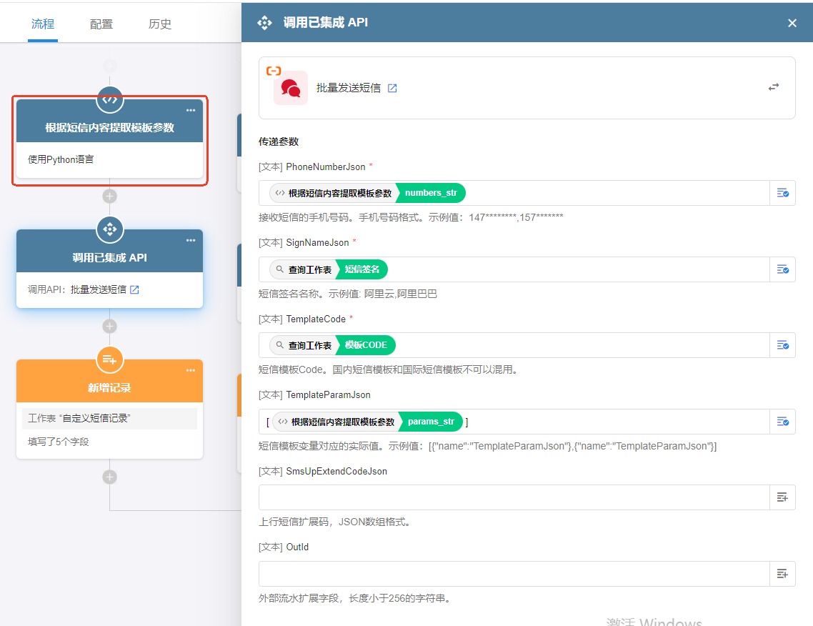Open the 配置 tab

(x=101, y=24)
